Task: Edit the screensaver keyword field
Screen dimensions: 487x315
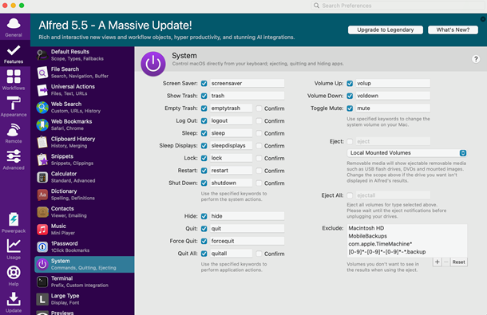Action: 247,83
